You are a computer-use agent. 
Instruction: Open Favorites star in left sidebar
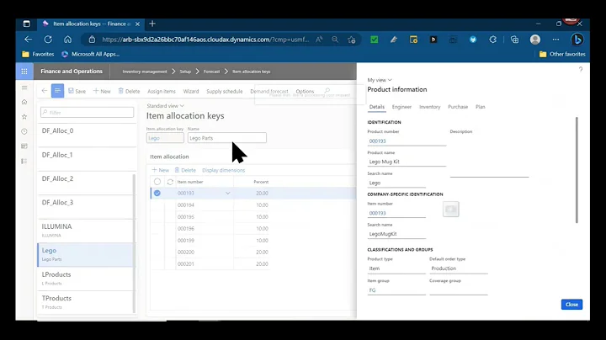click(x=24, y=117)
